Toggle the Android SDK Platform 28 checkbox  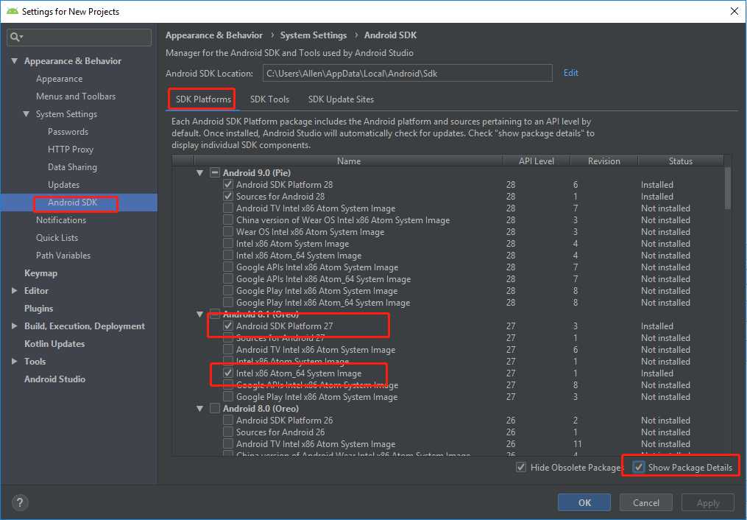228,184
